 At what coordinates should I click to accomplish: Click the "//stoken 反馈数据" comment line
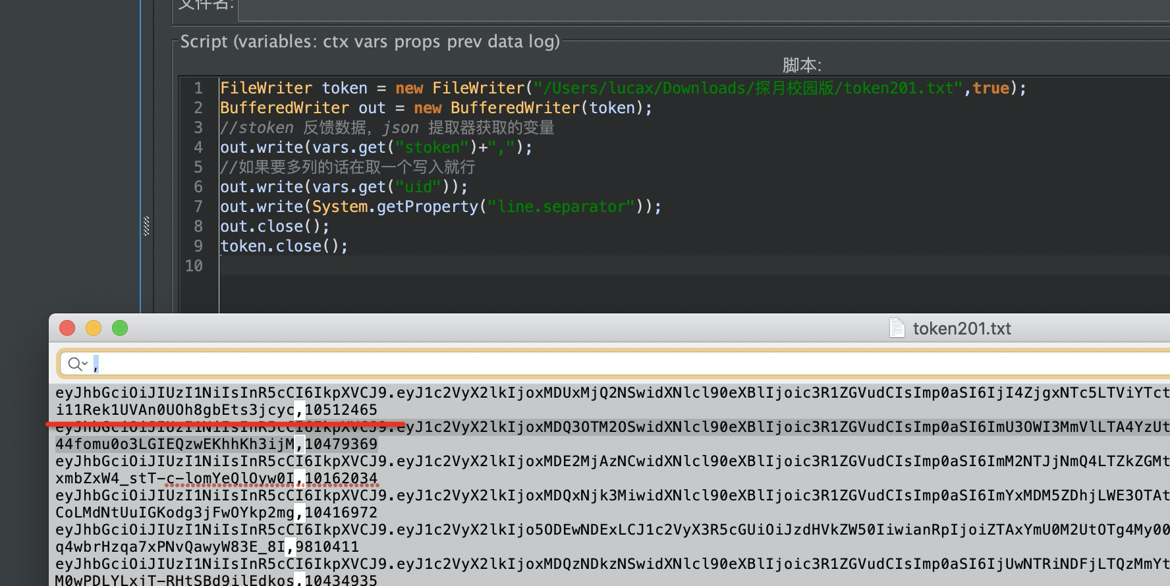pyautogui.click(x=387, y=128)
